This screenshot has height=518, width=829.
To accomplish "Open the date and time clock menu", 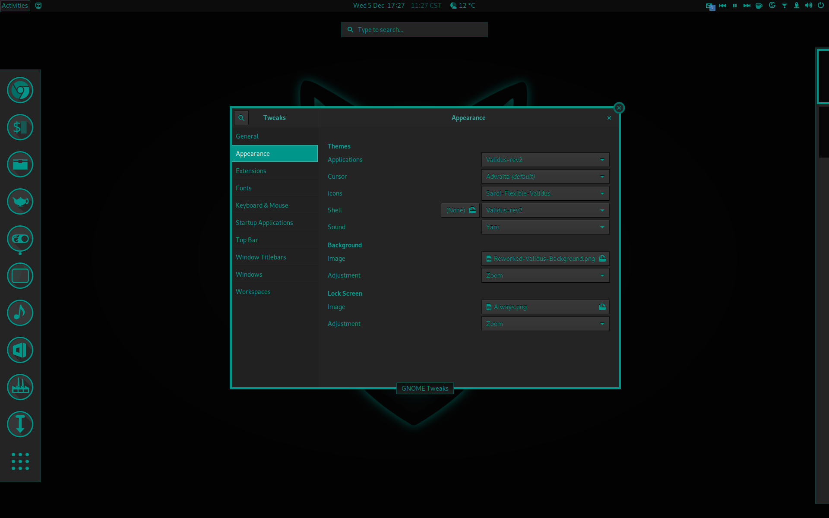I will 379,6.
